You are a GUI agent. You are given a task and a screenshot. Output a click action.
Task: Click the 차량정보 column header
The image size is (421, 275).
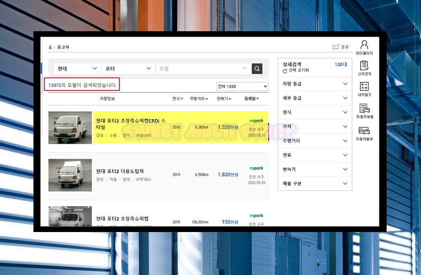pyautogui.click(x=107, y=99)
